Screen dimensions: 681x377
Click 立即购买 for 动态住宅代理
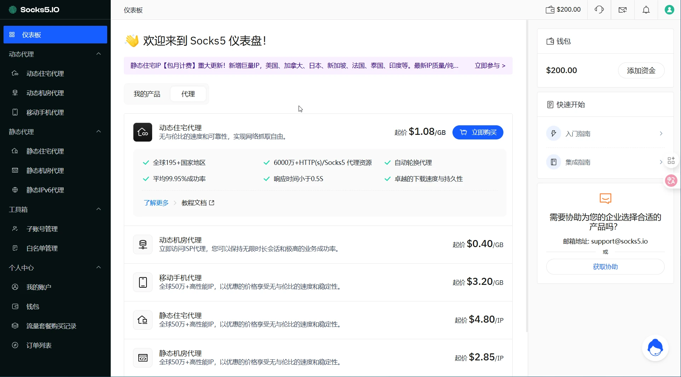pyautogui.click(x=478, y=132)
